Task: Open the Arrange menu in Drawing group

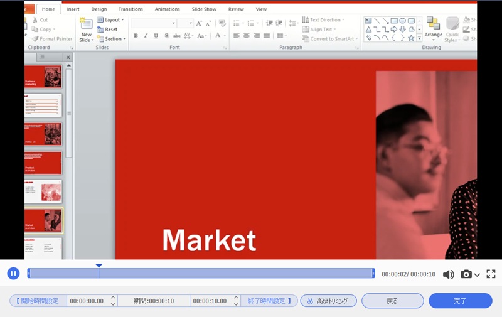Action: point(433,29)
